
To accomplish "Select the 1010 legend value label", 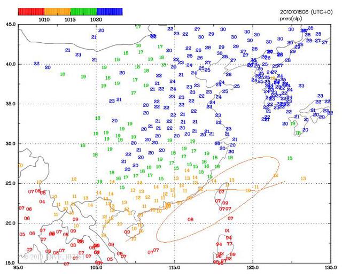I will coord(44,19).
